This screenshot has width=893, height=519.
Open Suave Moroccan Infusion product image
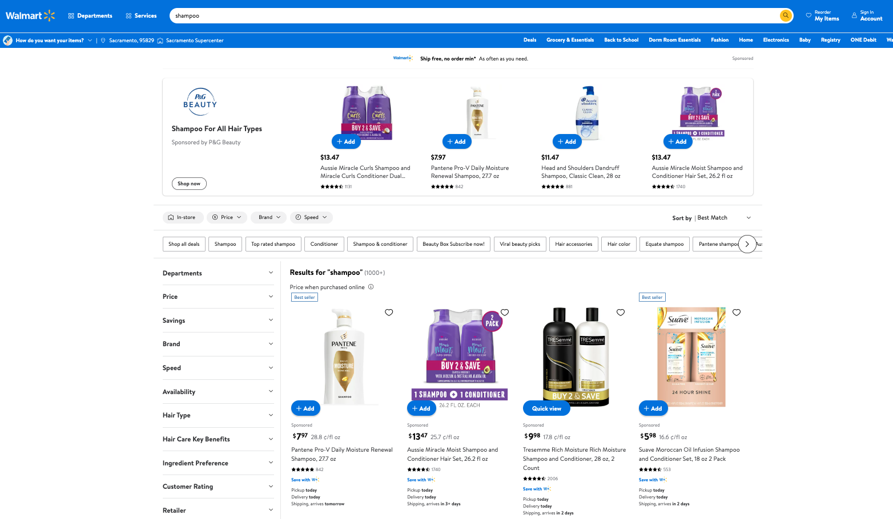(691, 356)
